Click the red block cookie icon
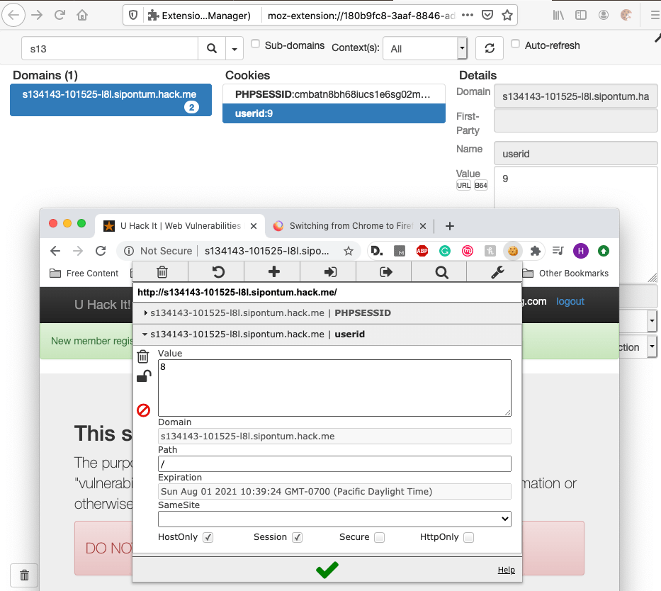This screenshot has width=661, height=591. (143, 410)
